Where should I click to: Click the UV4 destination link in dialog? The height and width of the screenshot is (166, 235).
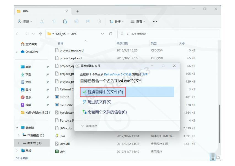pos(144,74)
